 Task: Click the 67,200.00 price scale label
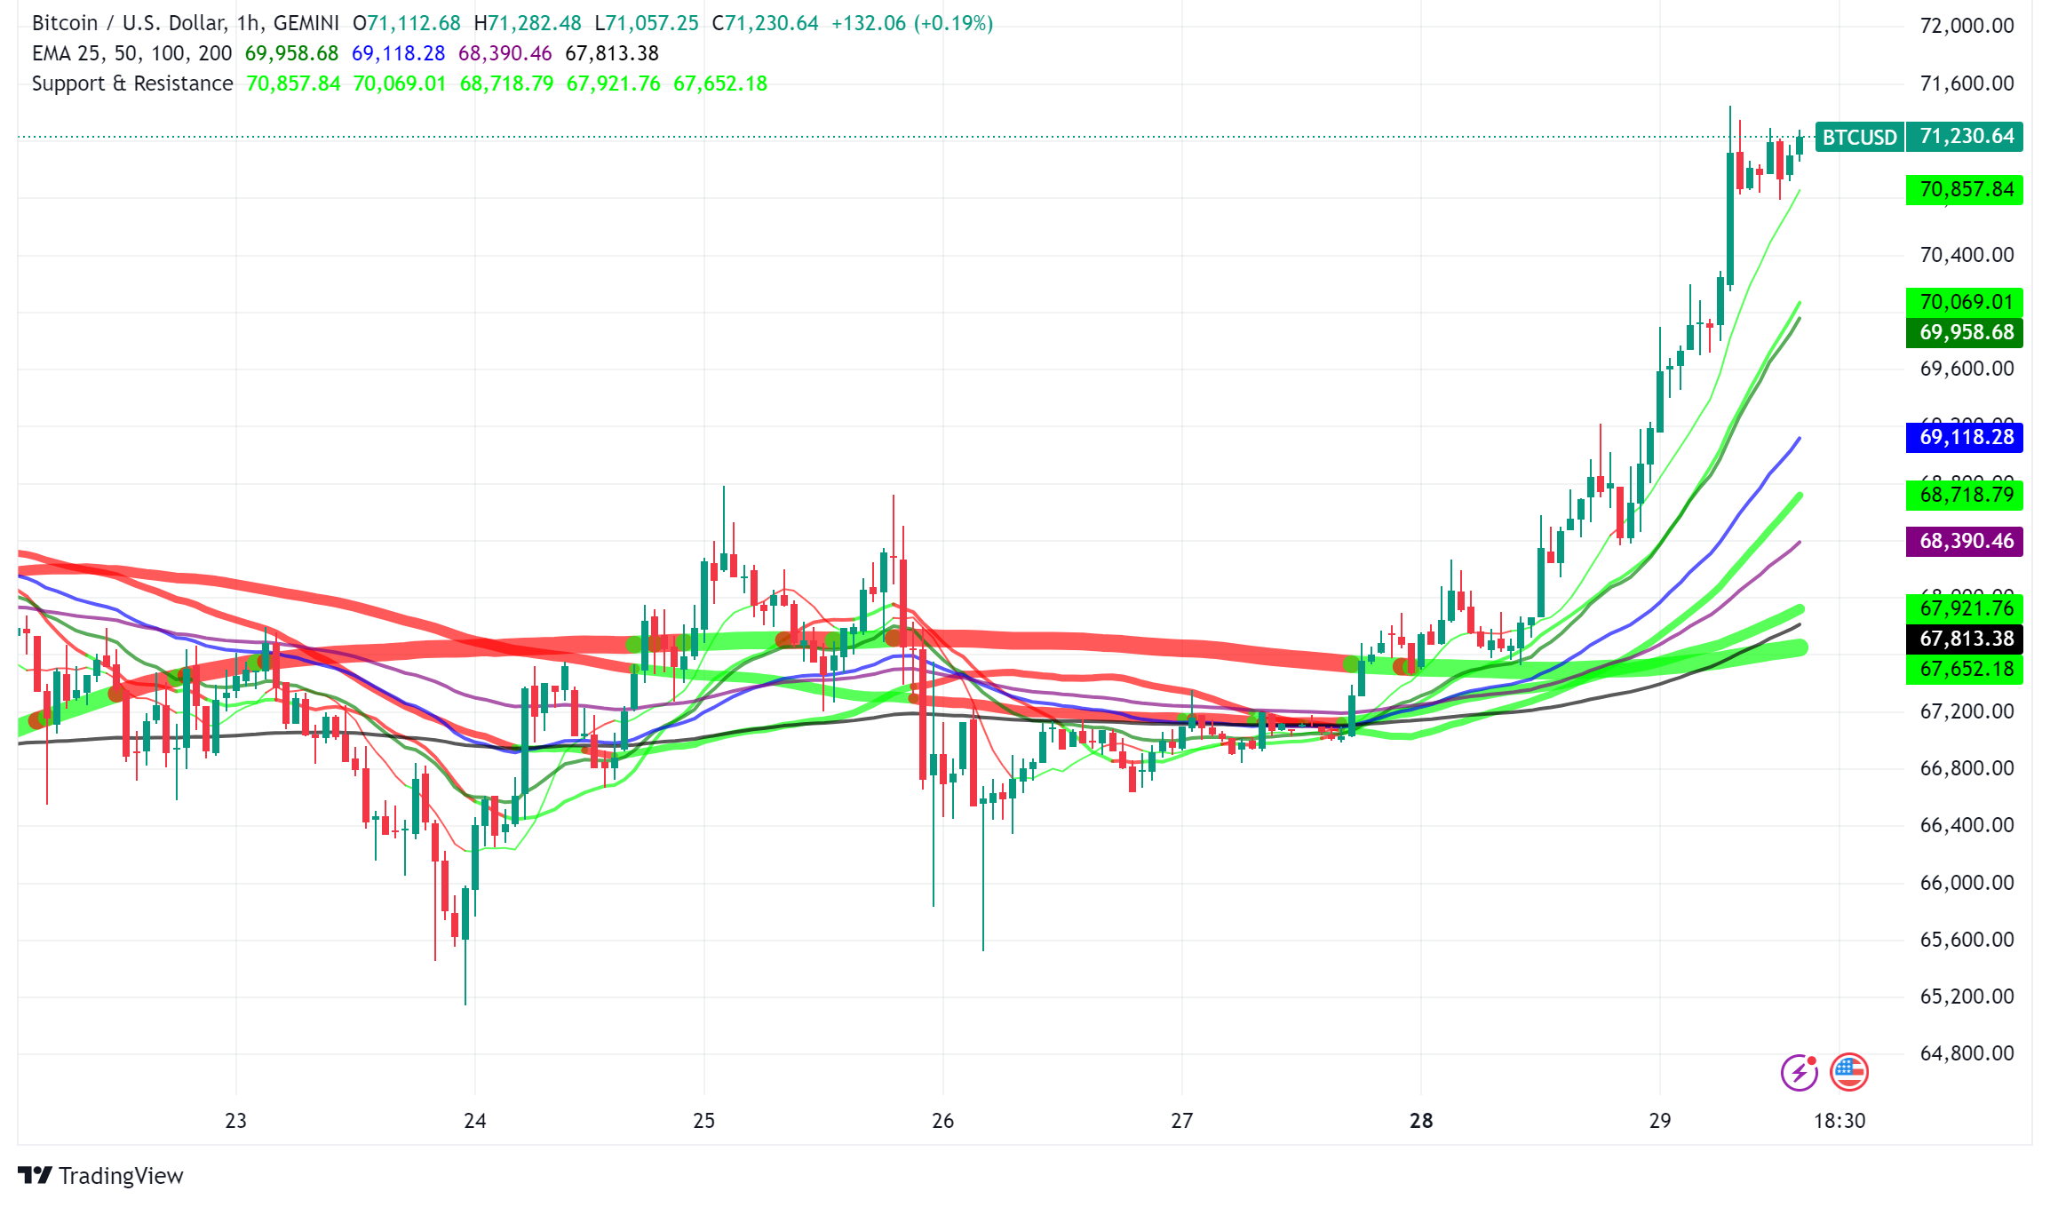click(1967, 711)
